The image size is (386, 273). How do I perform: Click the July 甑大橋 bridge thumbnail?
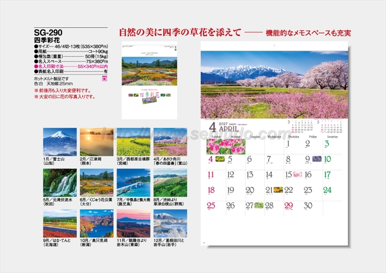pyautogui.click(x=133, y=183)
